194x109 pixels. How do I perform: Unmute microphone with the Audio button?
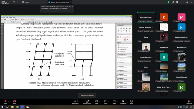(x=5, y=102)
